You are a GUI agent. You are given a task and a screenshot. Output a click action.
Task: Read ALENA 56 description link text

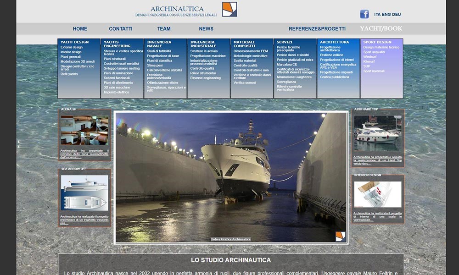[x=84, y=154]
